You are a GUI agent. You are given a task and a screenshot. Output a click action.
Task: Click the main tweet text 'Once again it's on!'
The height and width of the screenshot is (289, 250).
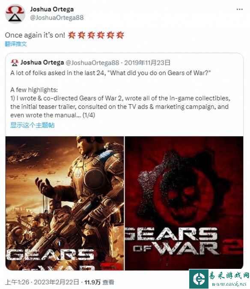click(x=35, y=35)
